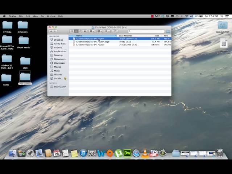Click the Wi-Fi status icon
The width and height of the screenshot is (232, 174).
click(187, 16)
